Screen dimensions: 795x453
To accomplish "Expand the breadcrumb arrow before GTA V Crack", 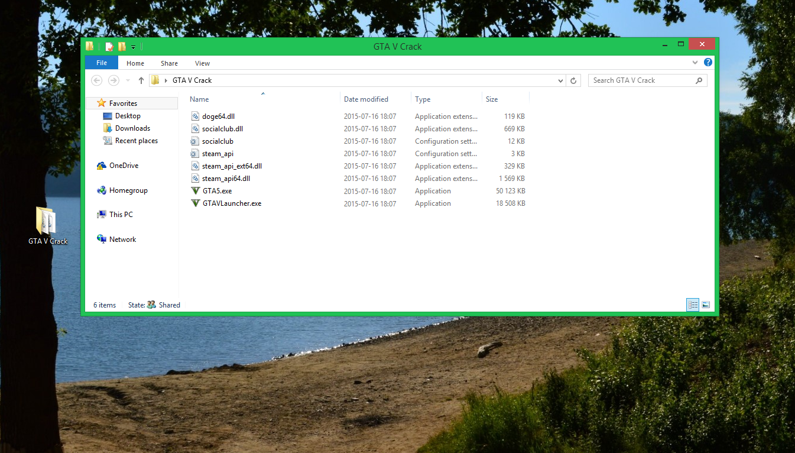I will 166,80.
